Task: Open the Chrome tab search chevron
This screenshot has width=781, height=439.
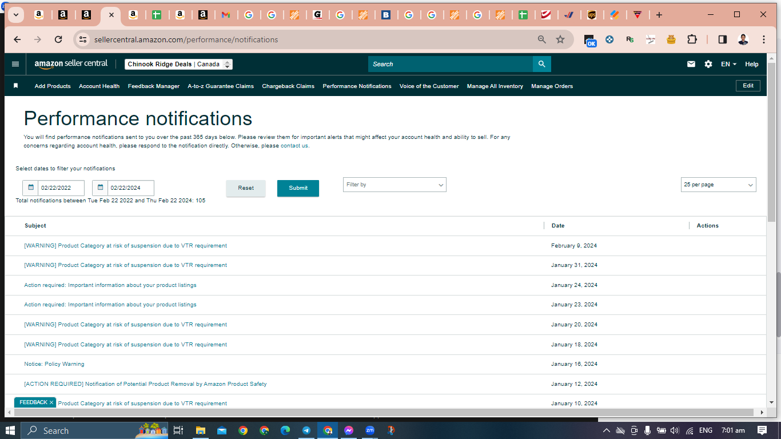Action: coord(16,15)
